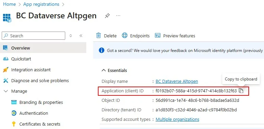Open Preview features
Image resolution: width=264 pixels, height=129 pixels.
point(179,36)
